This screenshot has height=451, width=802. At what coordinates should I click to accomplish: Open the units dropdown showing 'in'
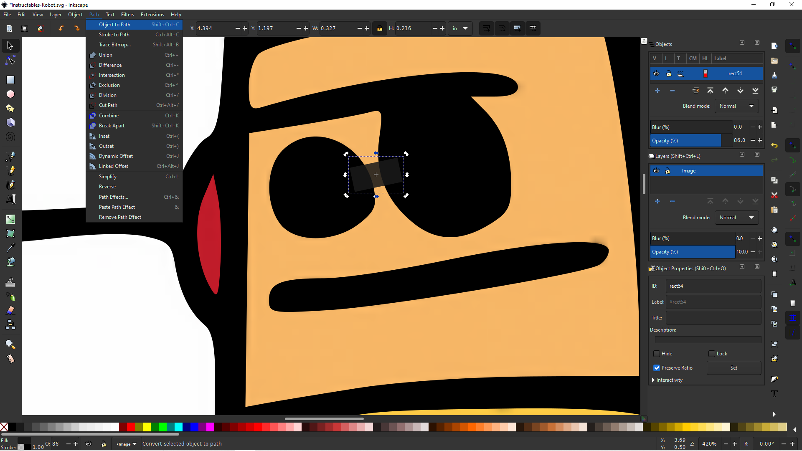(x=460, y=28)
